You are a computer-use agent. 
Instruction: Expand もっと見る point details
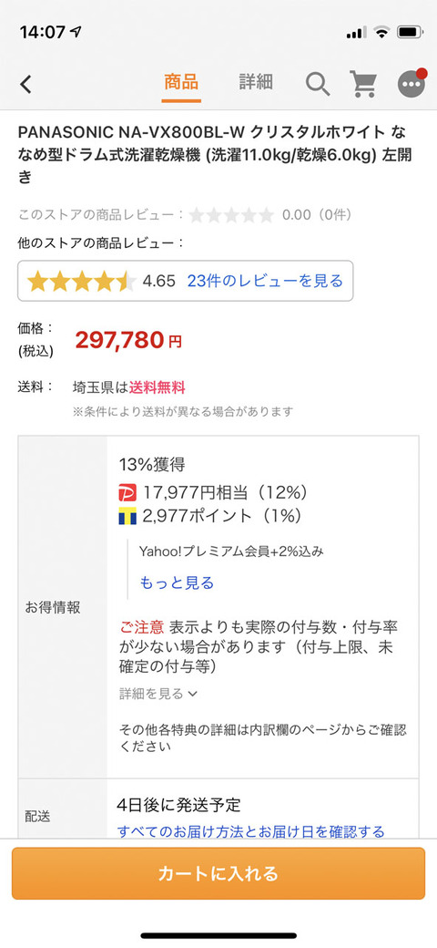(177, 582)
